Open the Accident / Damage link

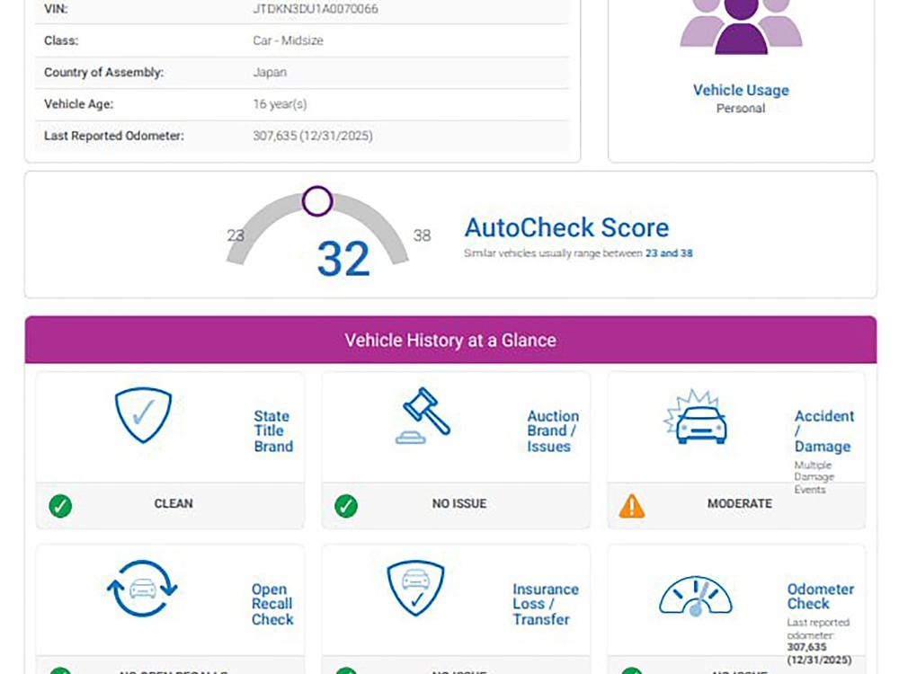coord(823,430)
